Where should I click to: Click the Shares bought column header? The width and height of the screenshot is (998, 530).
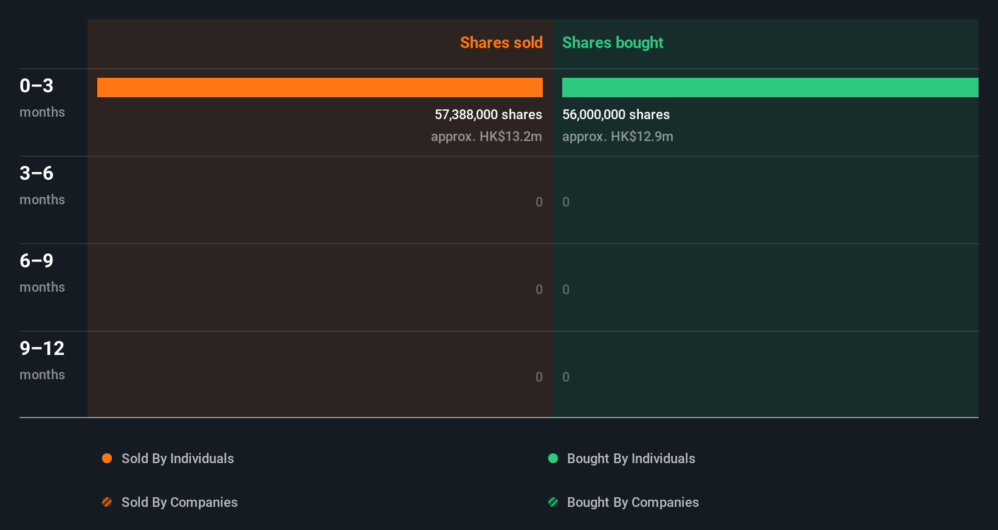coord(613,43)
